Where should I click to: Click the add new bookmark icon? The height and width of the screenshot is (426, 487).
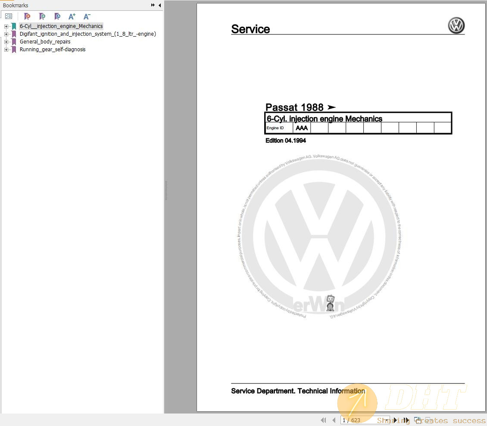pos(42,16)
